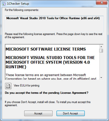The image size is (109, 121).
Task: Click empty space in components list box
Action: tap(54, 26)
